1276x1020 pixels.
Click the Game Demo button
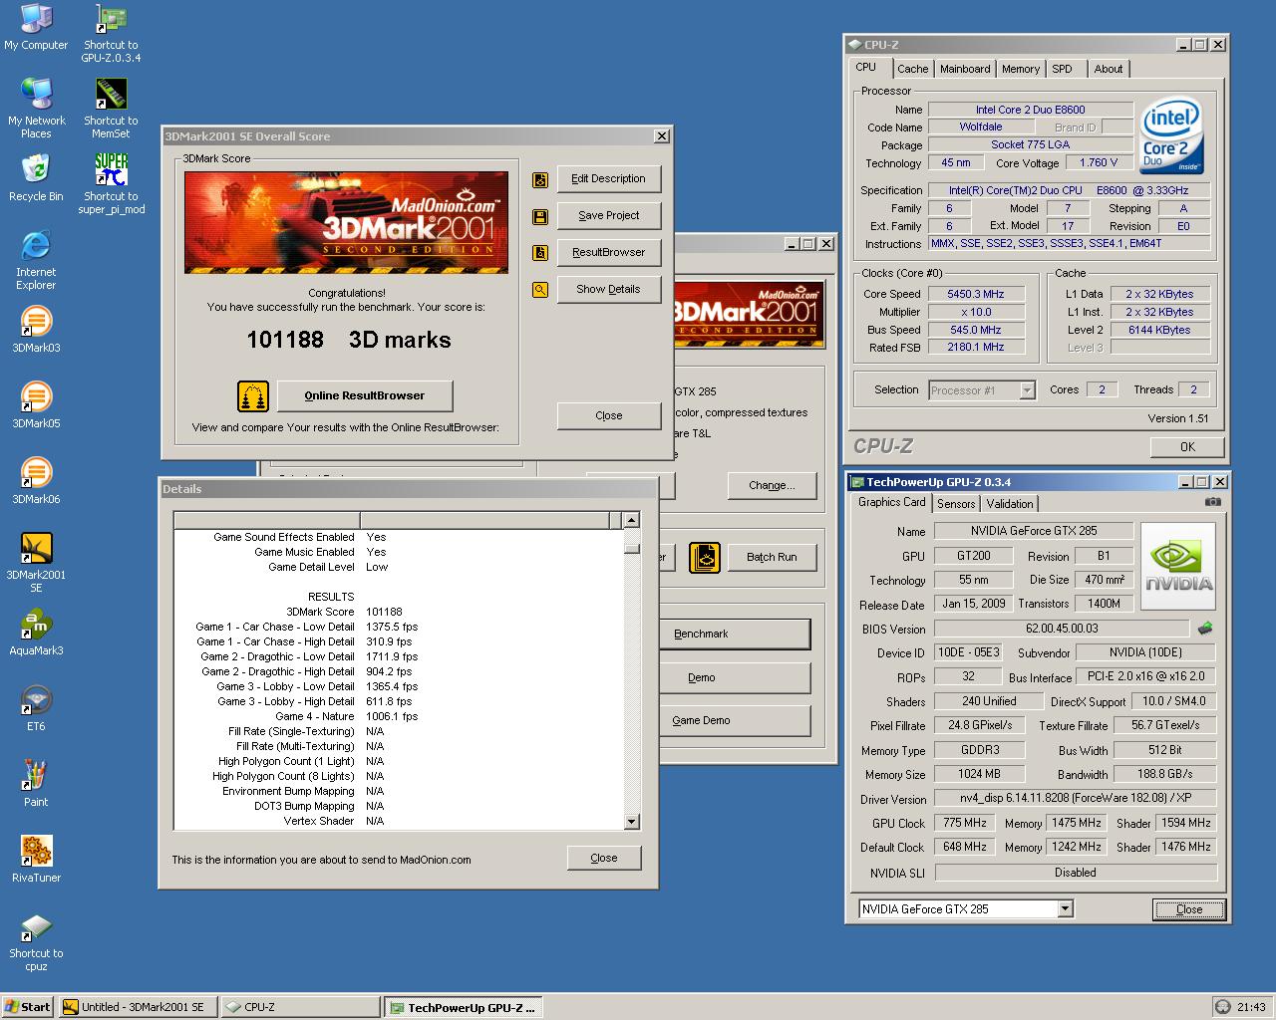734,720
